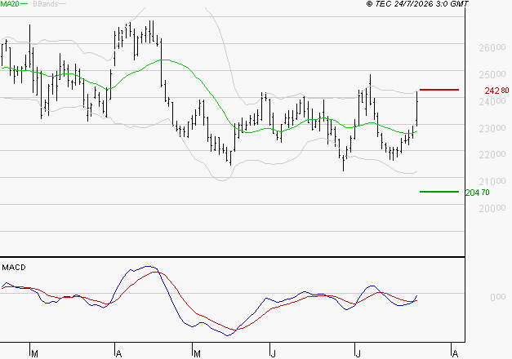Click the red 242.80 resistance line
Screen dimensions: 512x359
point(439,90)
